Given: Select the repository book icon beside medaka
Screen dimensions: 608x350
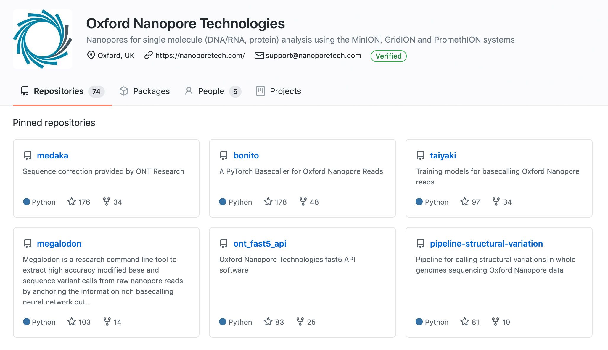Looking at the screenshot, I should pyautogui.click(x=28, y=155).
